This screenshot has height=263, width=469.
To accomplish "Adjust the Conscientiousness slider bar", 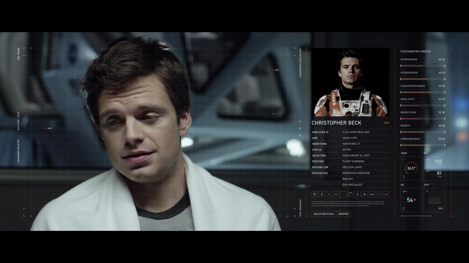I will [423, 92].
